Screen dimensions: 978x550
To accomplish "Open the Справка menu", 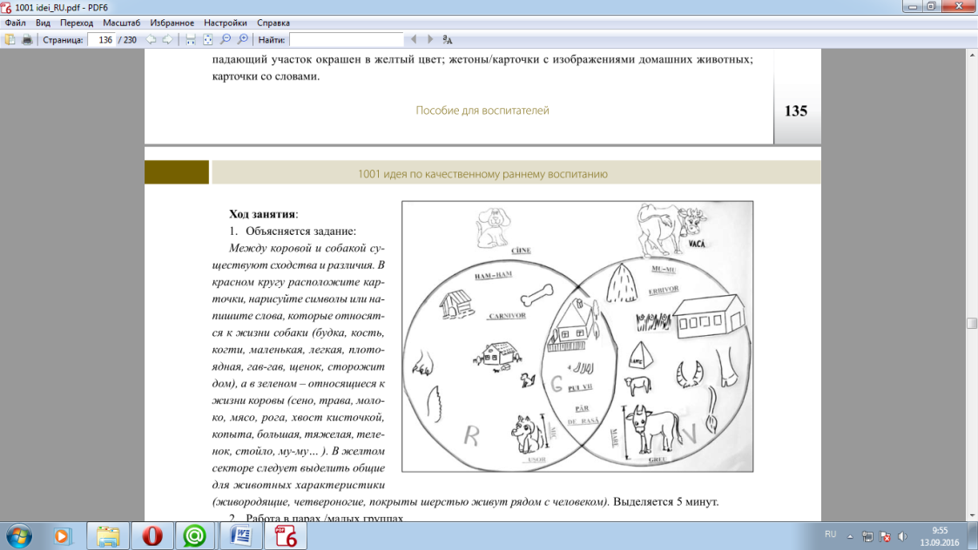I will [273, 23].
